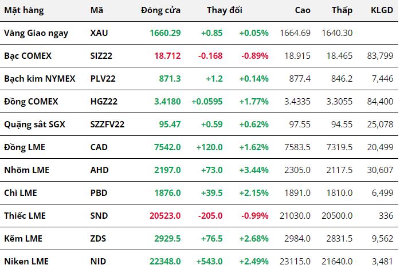This screenshot has width=400, height=269.
Task: Click the Thấp column header
Action: point(342,10)
